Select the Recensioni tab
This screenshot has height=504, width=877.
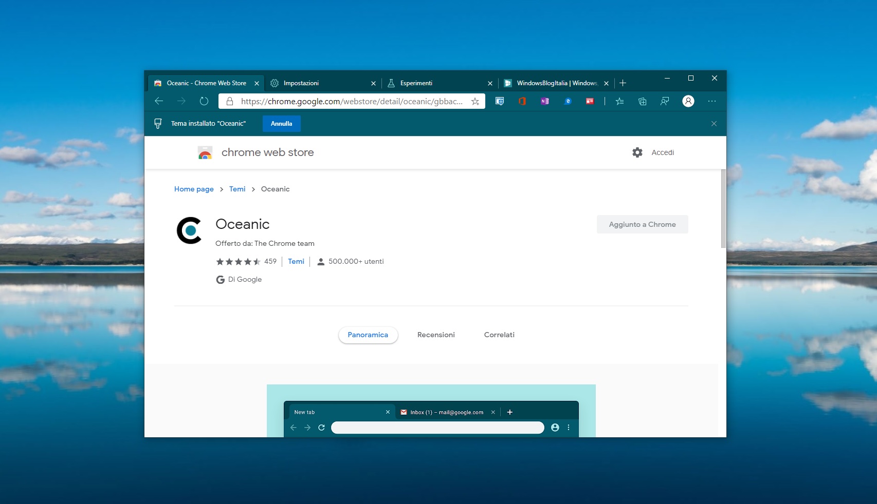[x=436, y=335]
